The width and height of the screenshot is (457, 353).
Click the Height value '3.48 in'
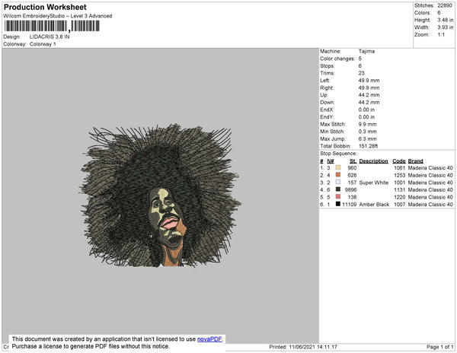[446, 20]
